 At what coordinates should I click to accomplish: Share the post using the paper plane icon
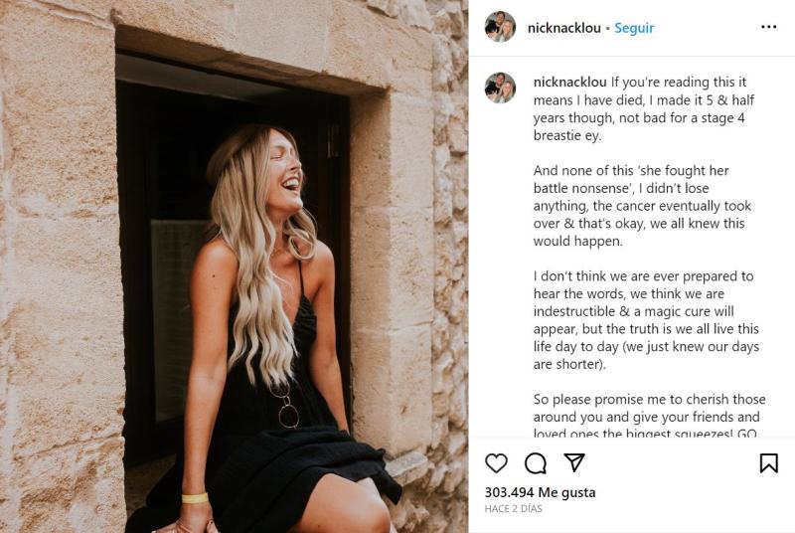pyautogui.click(x=574, y=462)
